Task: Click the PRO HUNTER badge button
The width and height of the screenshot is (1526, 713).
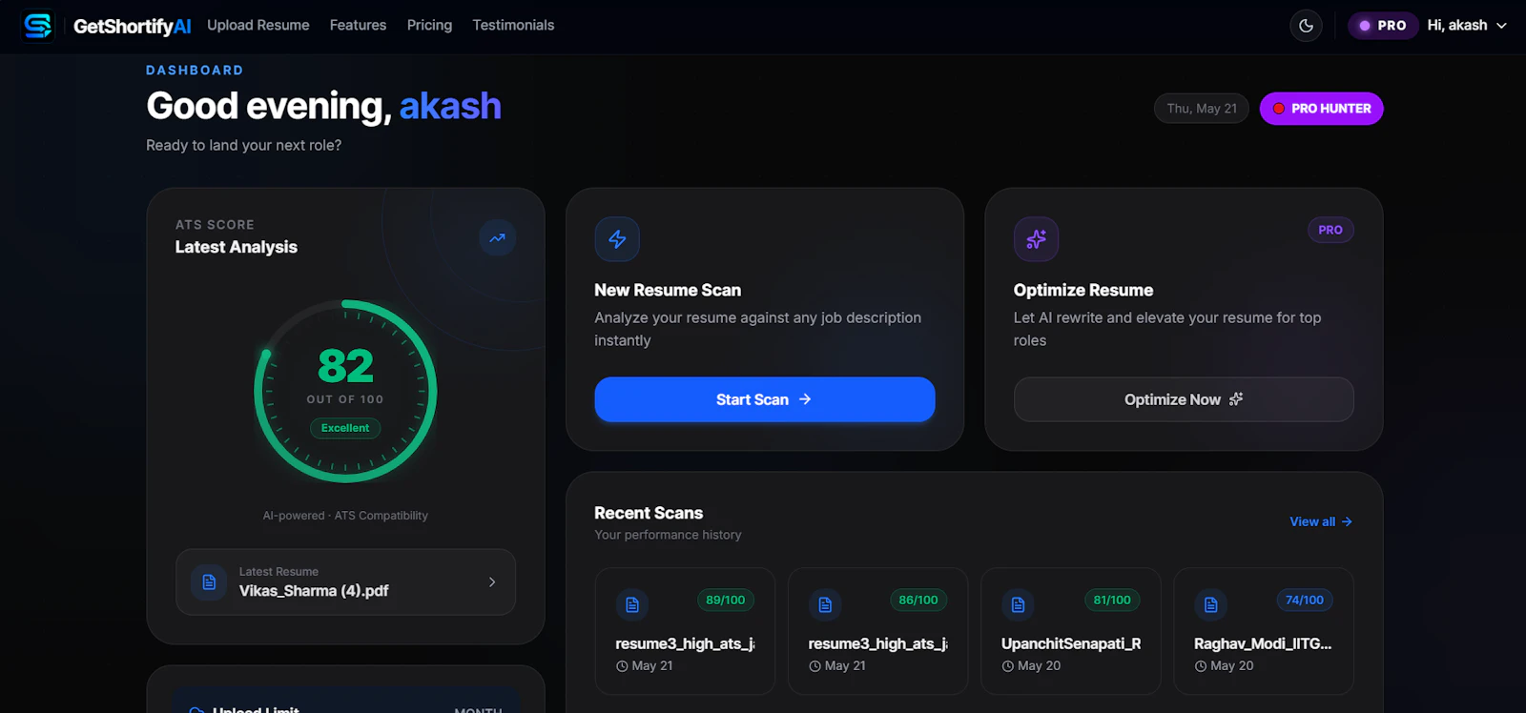Action: point(1321,109)
